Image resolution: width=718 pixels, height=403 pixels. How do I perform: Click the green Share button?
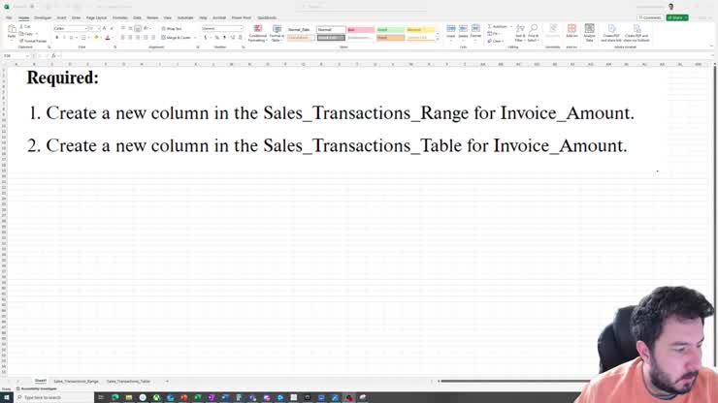point(677,17)
